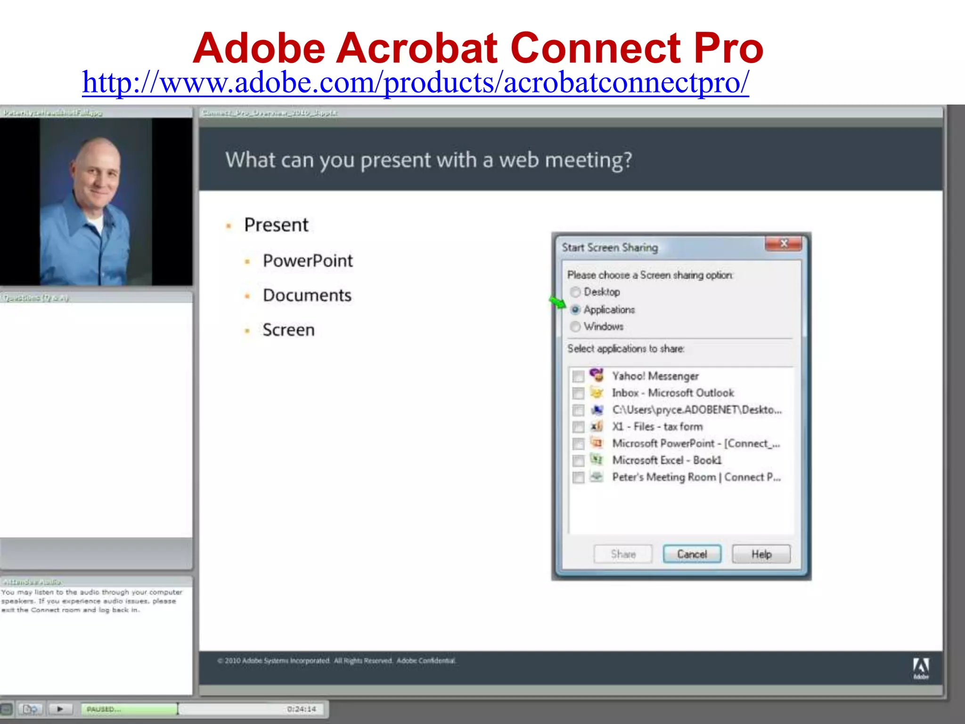Click the '© 2010 Adobe Systems Incorporated' footer text

click(336, 661)
